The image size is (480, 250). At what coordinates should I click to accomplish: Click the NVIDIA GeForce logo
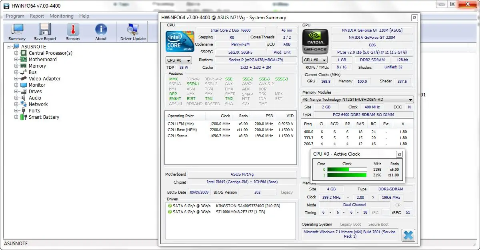[x=315, y=42]
